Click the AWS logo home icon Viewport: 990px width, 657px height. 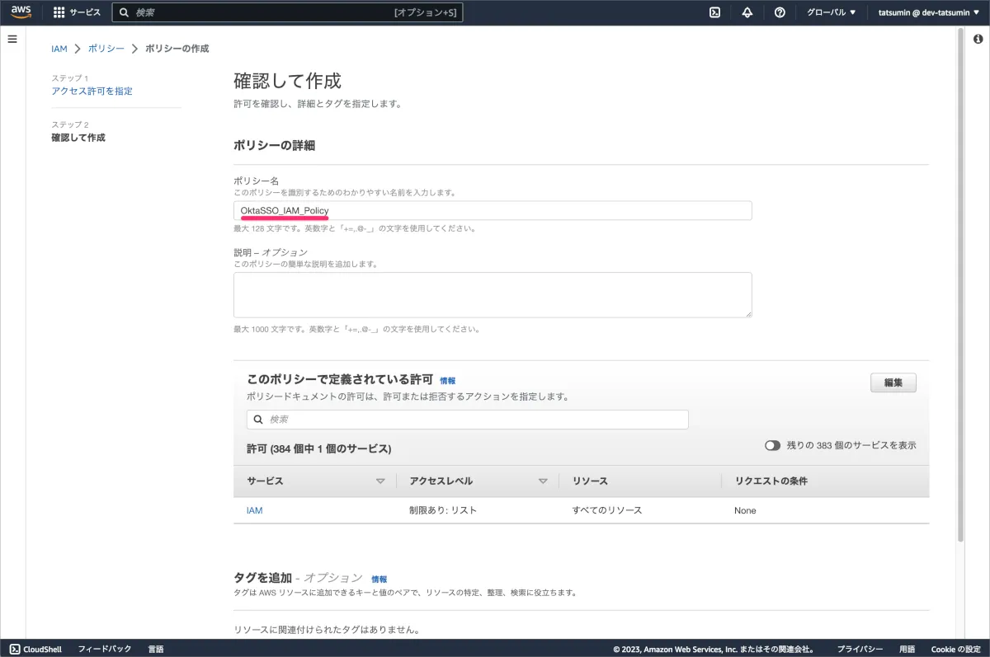[21, 12]
